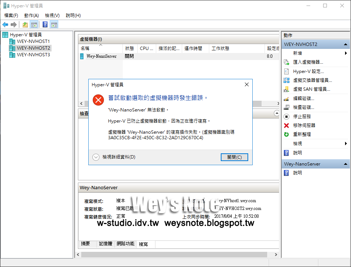The image size is (351, 267).
Task: Click the Hyper-V 管理員 root tree icon
Action: (x=5, y=35)
